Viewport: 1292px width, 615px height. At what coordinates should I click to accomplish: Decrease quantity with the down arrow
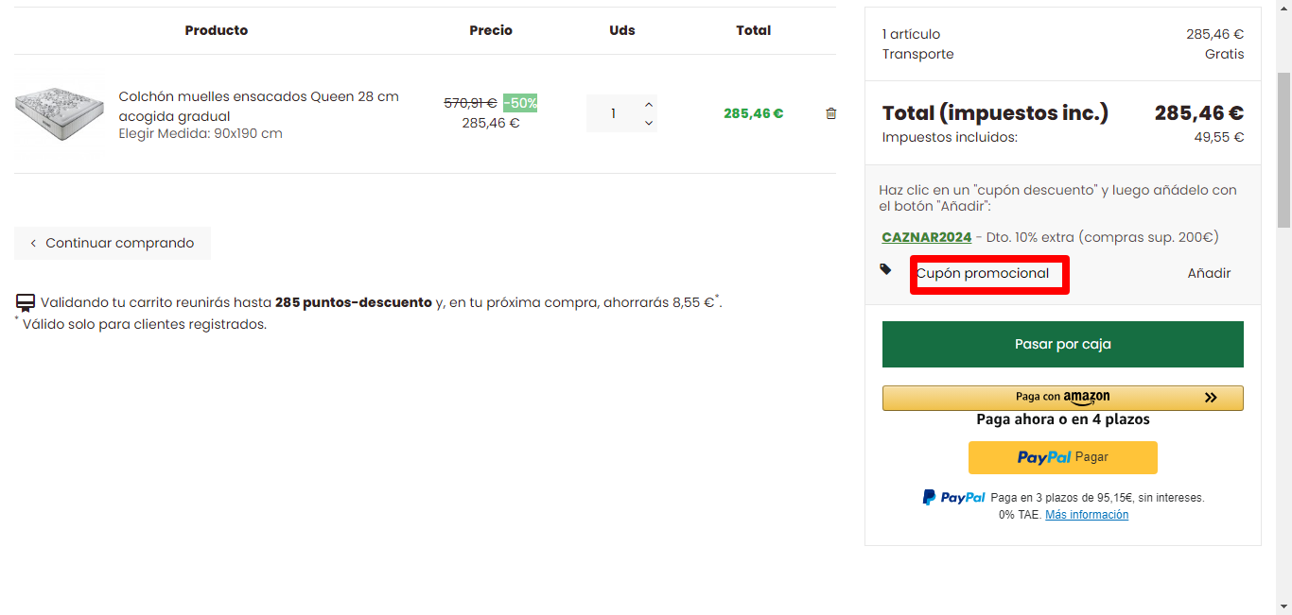pyautogui.click(x=649, y=123)
